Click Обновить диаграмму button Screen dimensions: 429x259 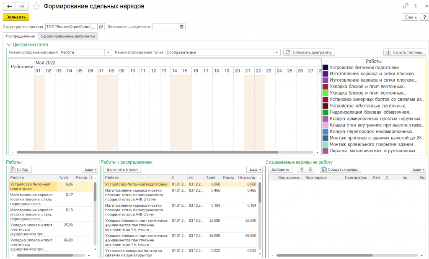[309, 52]
